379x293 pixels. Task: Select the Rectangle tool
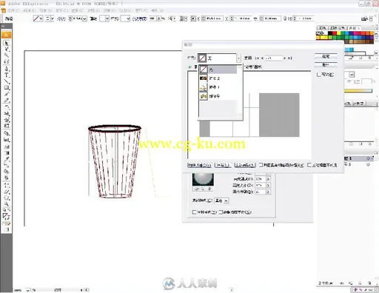6,88
